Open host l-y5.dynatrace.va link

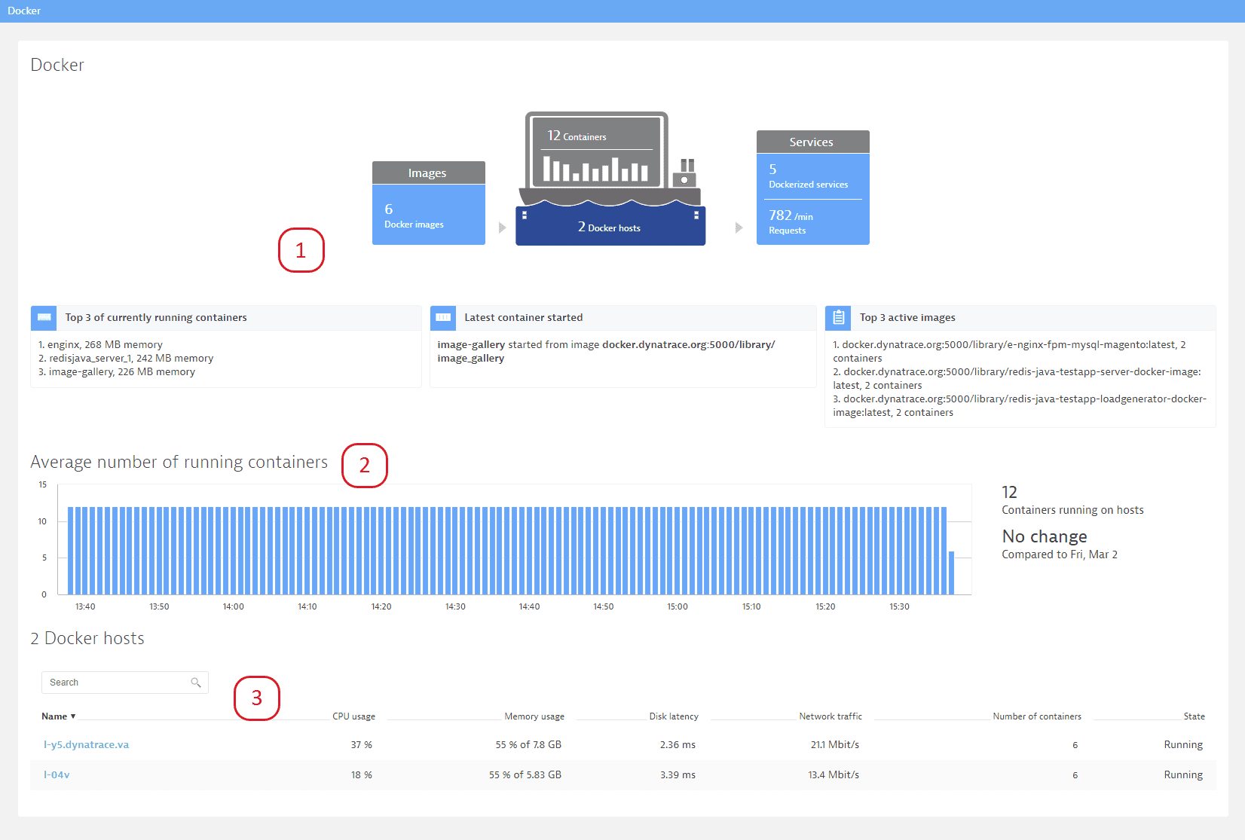coord(86,744)
